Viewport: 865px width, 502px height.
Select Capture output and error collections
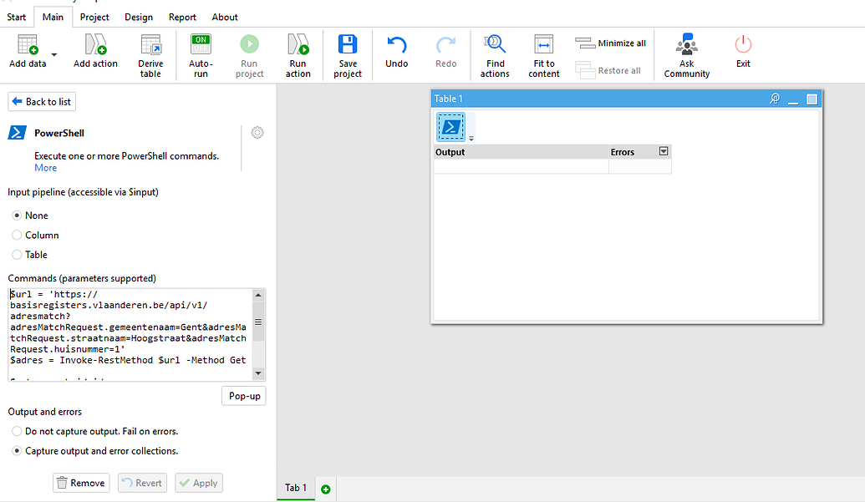[x=17, y=451]
